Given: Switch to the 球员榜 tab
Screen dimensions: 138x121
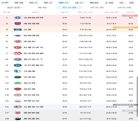Looking at the screenshot, I should tap(97, 7).
